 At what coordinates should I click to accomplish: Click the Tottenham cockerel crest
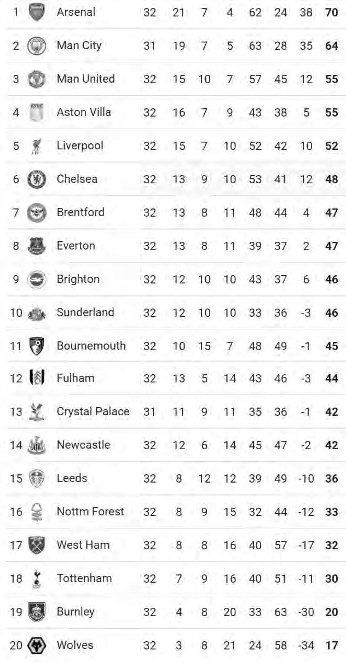click(37, 579)
